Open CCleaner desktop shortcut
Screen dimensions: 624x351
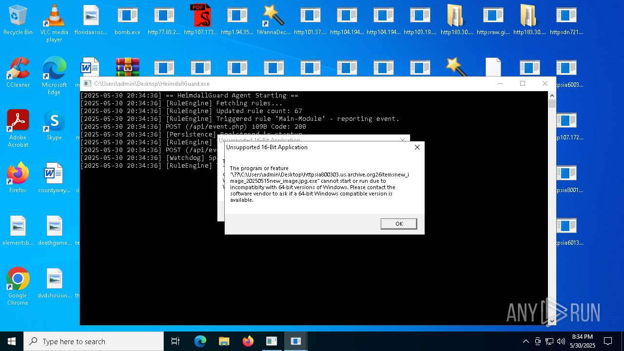[18, 73]
